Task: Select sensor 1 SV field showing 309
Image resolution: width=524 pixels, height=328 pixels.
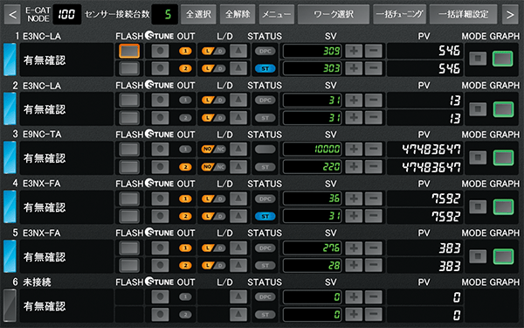Action: click(x=313, y=51)
